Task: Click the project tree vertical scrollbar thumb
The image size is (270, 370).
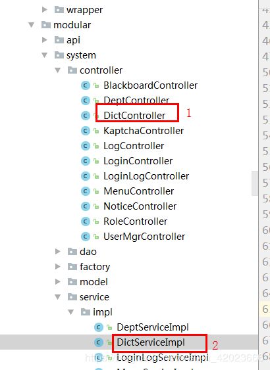Action: [255, 183]
